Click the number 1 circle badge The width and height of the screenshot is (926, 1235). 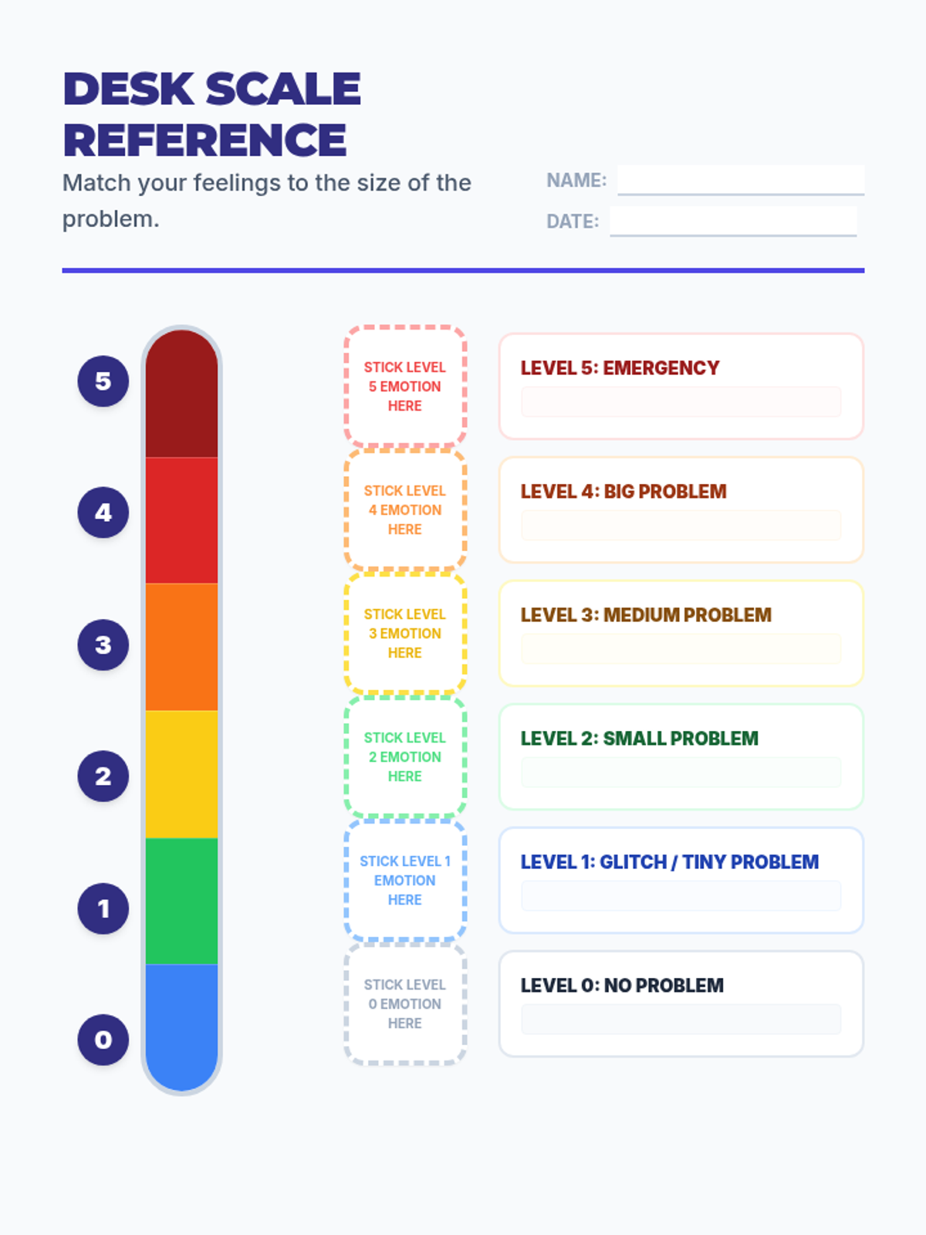[x=103, y=908]
